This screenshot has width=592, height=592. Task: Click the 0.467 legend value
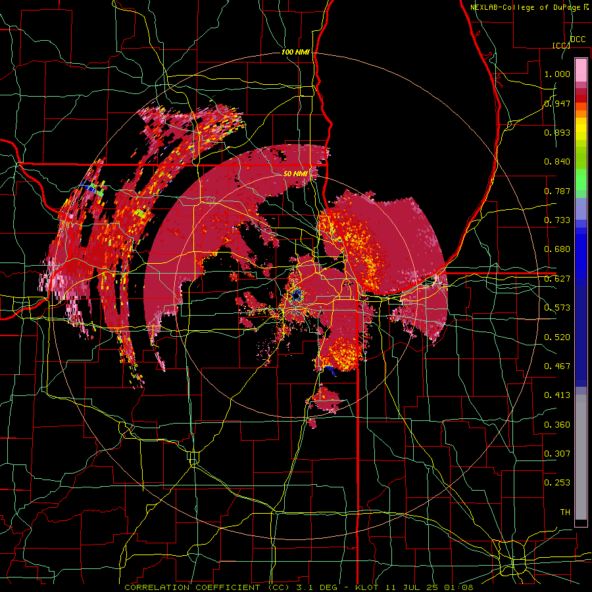pyautogui.click(x=557, y=366)
